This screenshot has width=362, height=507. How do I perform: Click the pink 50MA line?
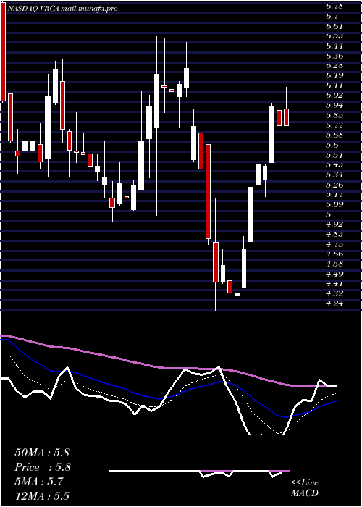[168, 368]
